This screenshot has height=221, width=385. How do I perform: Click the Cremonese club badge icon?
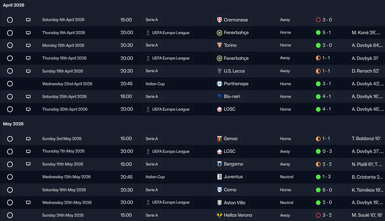click(x=219, y=20)
